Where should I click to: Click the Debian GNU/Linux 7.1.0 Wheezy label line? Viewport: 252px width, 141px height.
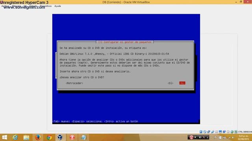coord(114,54)
